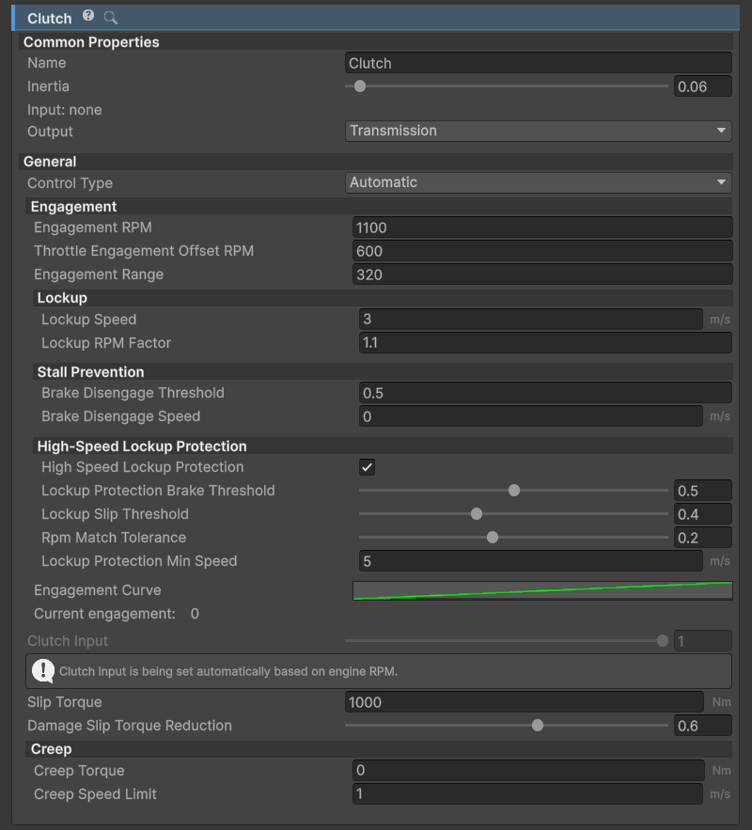Click the magnifier icon beside Clutch
752x830 pixels.
[111, 18]
